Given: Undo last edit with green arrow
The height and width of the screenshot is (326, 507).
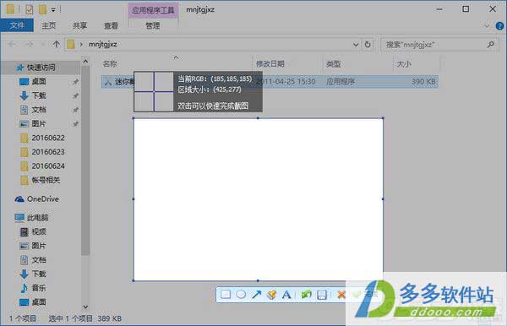Looking at the screenshot, I should click(306, 295).
